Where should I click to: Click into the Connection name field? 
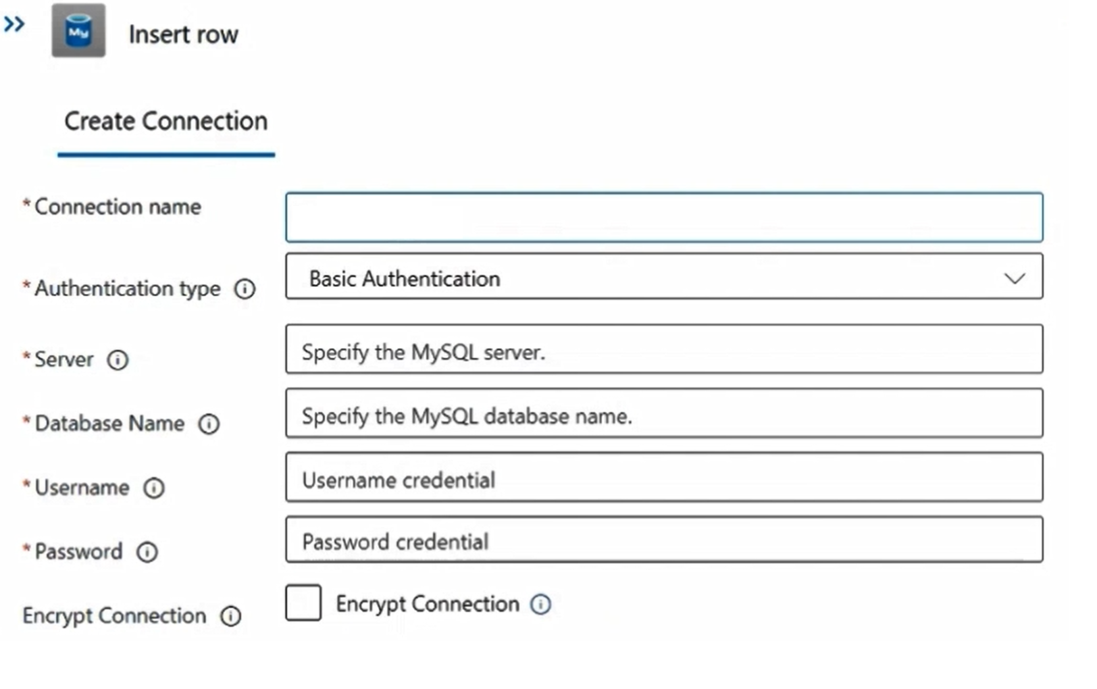[664, 218]
